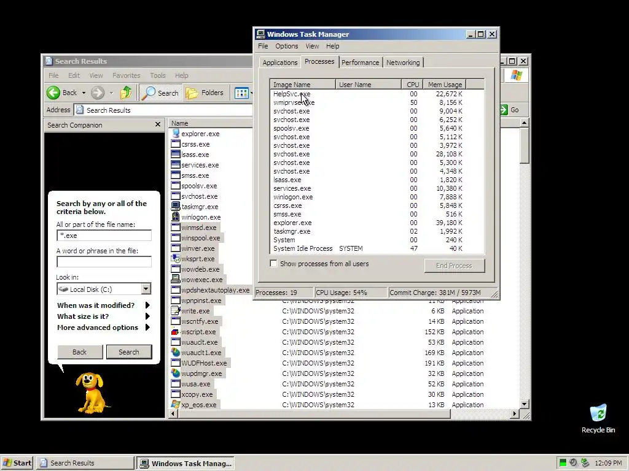Open the Forward button history dropdown arrow

112,93
